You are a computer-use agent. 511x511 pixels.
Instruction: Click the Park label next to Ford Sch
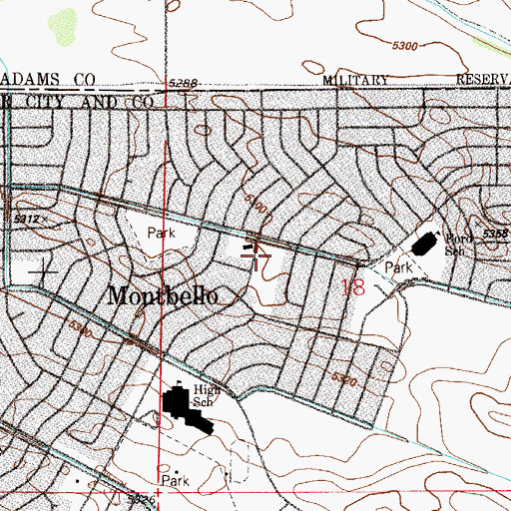point(398,267)
